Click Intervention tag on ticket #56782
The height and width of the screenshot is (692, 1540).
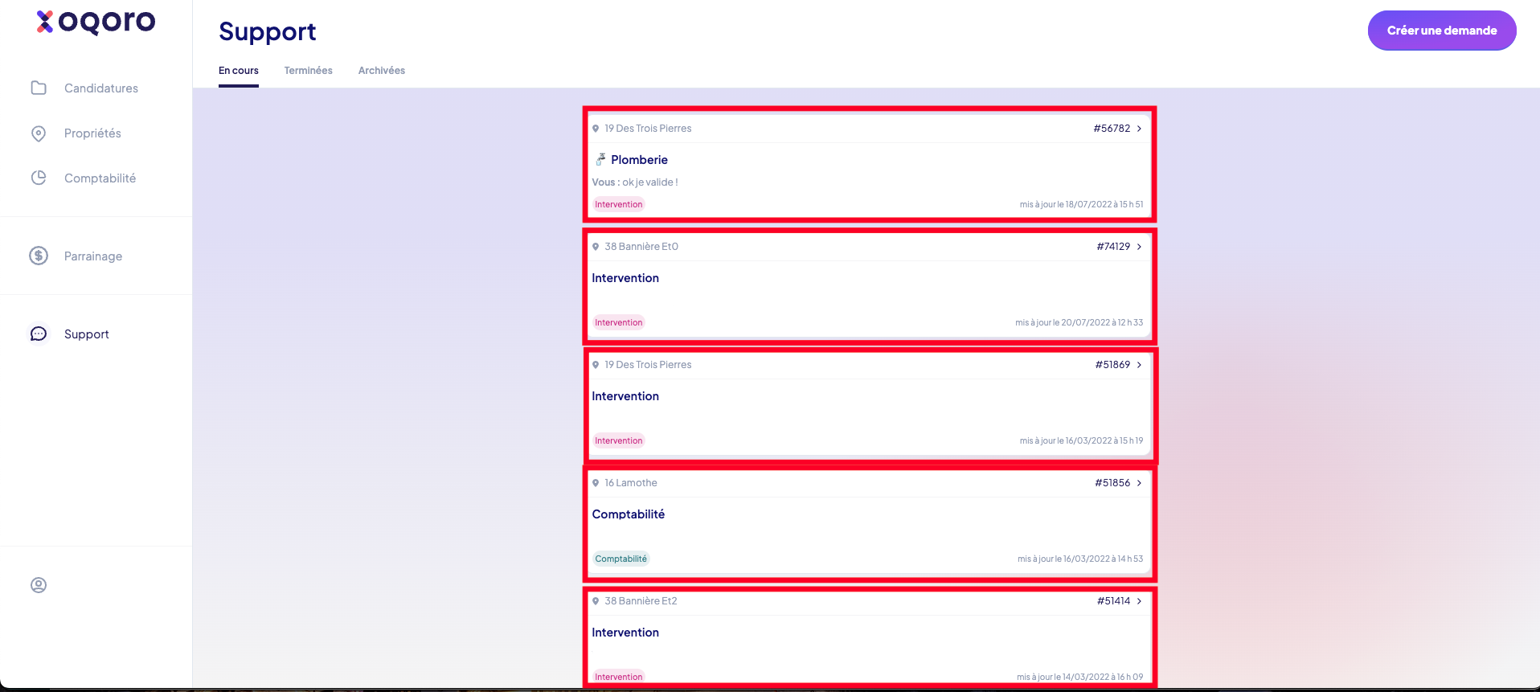coord(619,204)
